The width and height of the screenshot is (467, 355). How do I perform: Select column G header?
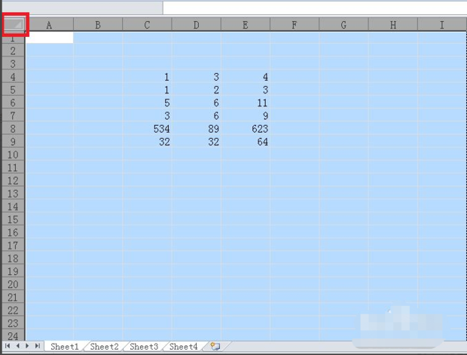tap(343, 25)
